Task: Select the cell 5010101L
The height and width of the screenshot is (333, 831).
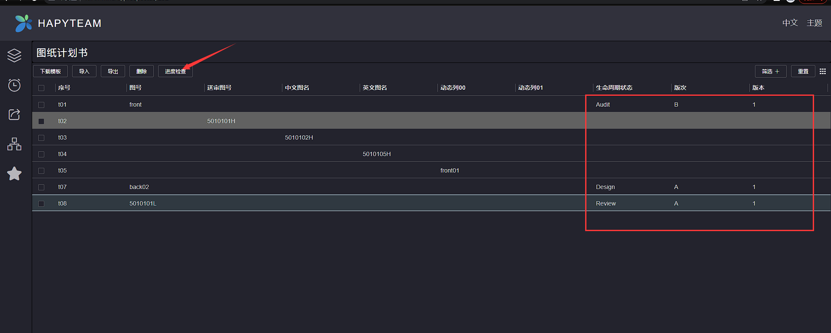Action: pos(143,203)
